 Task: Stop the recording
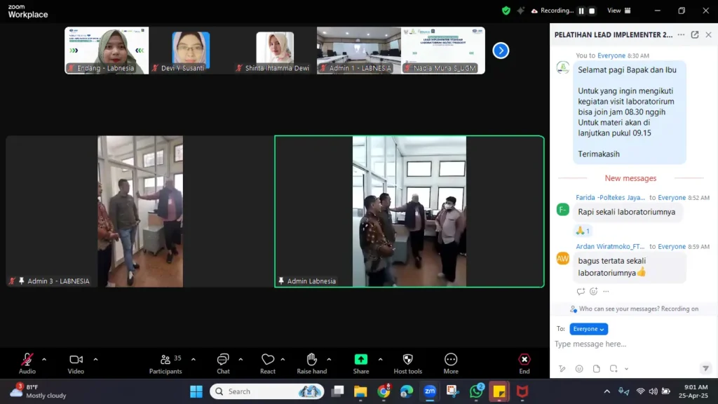[592, 11]
